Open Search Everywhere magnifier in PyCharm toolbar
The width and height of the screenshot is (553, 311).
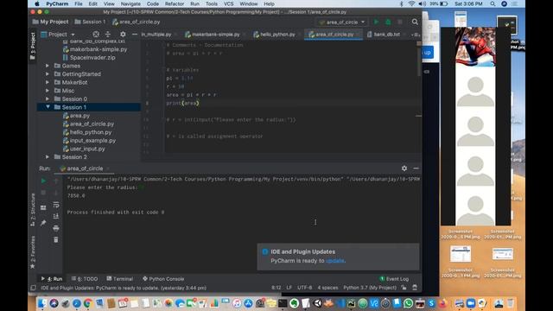tap(415, 22)
